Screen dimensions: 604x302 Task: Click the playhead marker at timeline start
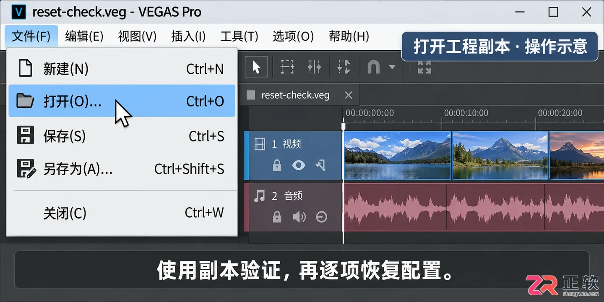point(344,126)
